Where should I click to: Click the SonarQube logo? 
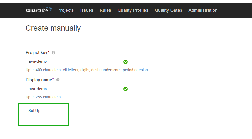tap(38, 10)
